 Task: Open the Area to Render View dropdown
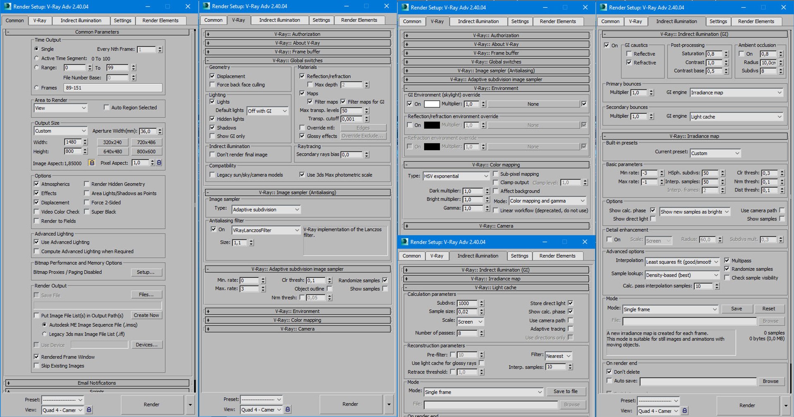61,108
